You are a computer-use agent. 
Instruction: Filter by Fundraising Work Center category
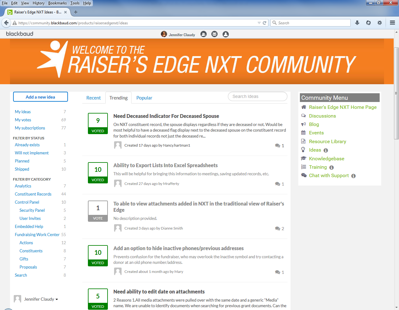(37, 235)
